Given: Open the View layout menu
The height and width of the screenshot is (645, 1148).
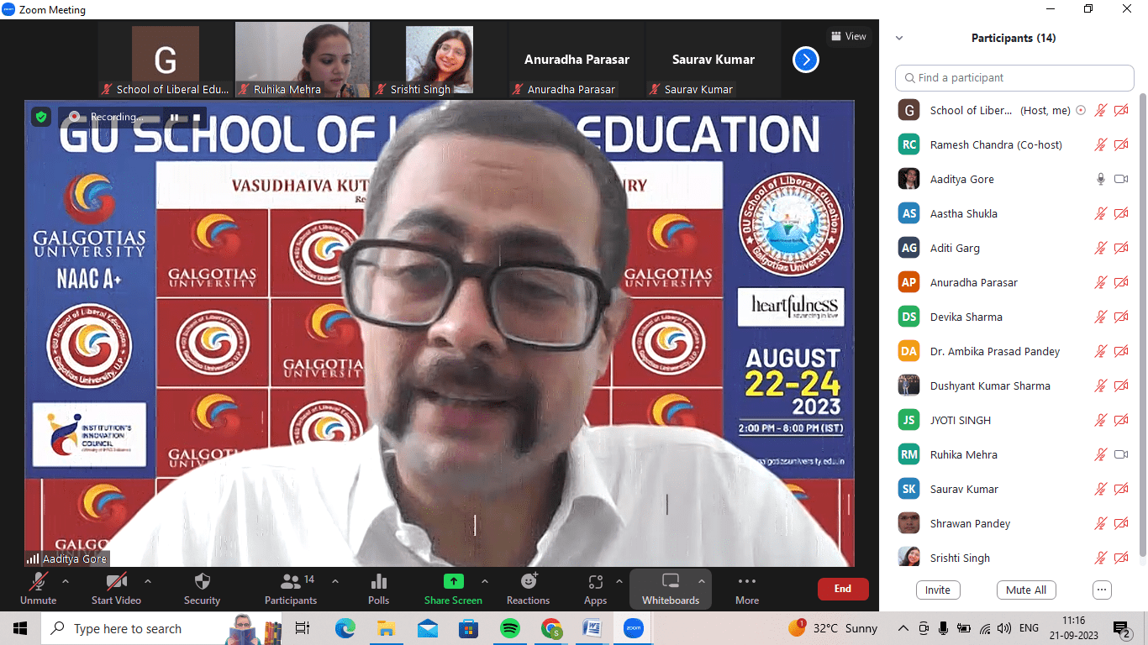Looking at the screenshot, I should click(x=847, y=36).
